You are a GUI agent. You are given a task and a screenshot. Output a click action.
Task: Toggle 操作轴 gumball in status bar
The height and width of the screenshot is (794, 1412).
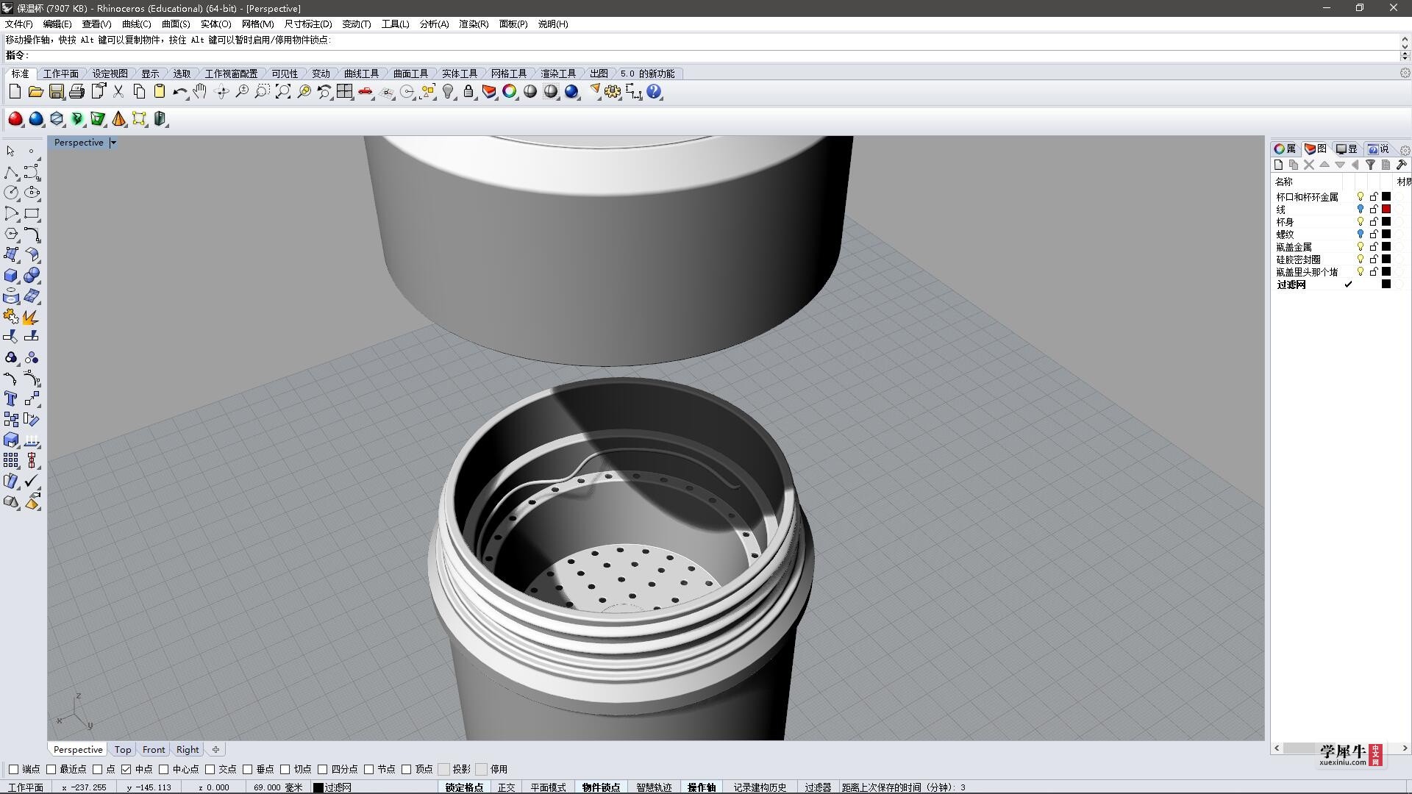pyautogui.click(x=702, y=787)
